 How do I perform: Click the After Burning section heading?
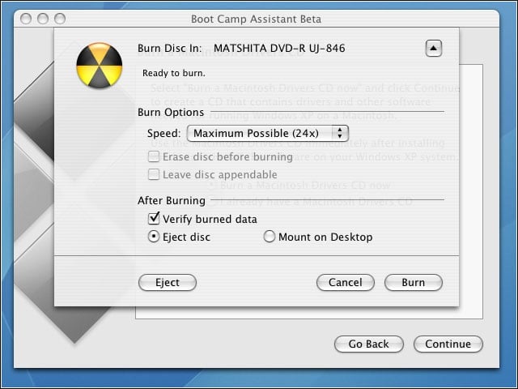click(172, 200)
